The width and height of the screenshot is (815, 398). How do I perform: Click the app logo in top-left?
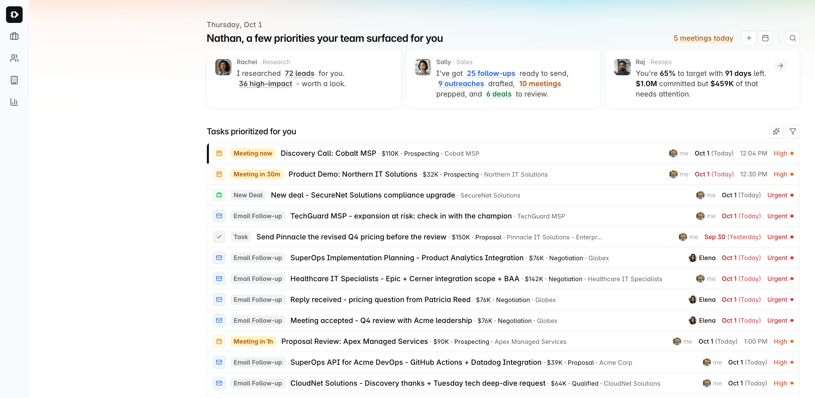[x=14, y=15]
